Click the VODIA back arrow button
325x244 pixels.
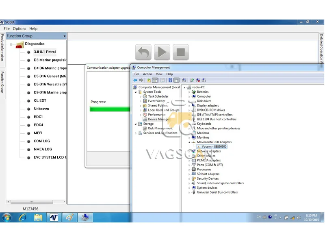pyautogui.click(x=143, y=52)
